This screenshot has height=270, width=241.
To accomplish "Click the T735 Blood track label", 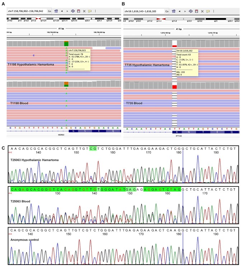I will (x=134, y=103).
